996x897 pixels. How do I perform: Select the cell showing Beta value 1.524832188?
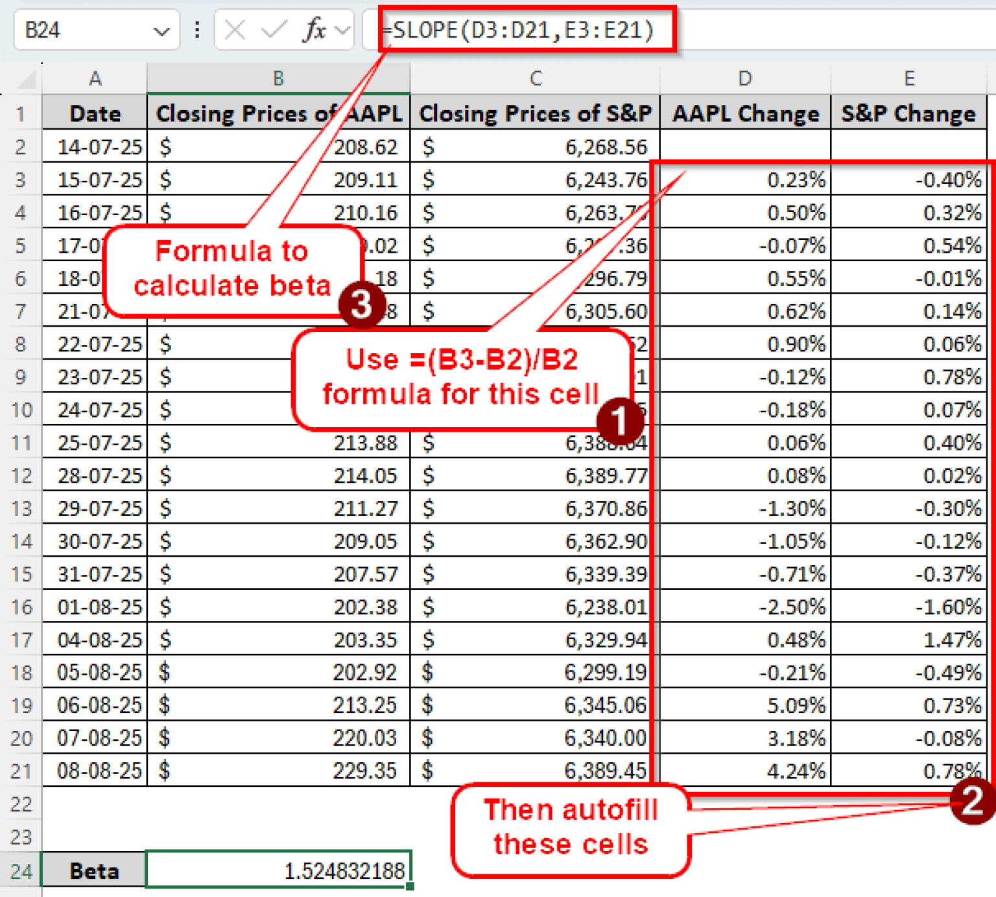pos(278,870)
